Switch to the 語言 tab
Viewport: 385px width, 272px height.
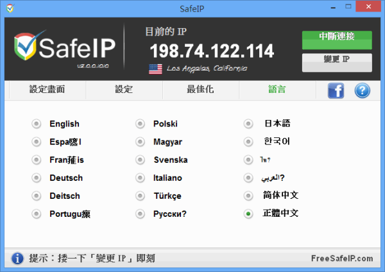[277, 89]
